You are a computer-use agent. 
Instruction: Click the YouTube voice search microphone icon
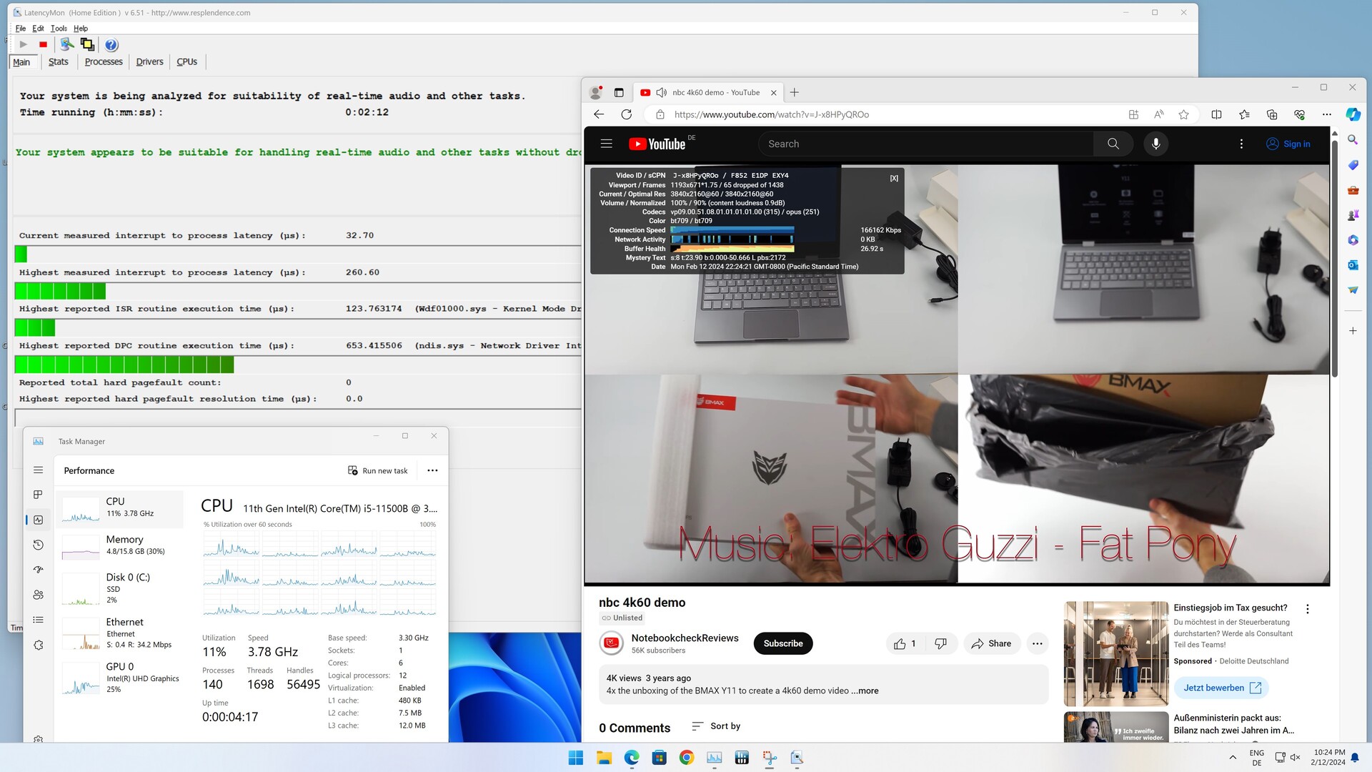[1155, 144]
